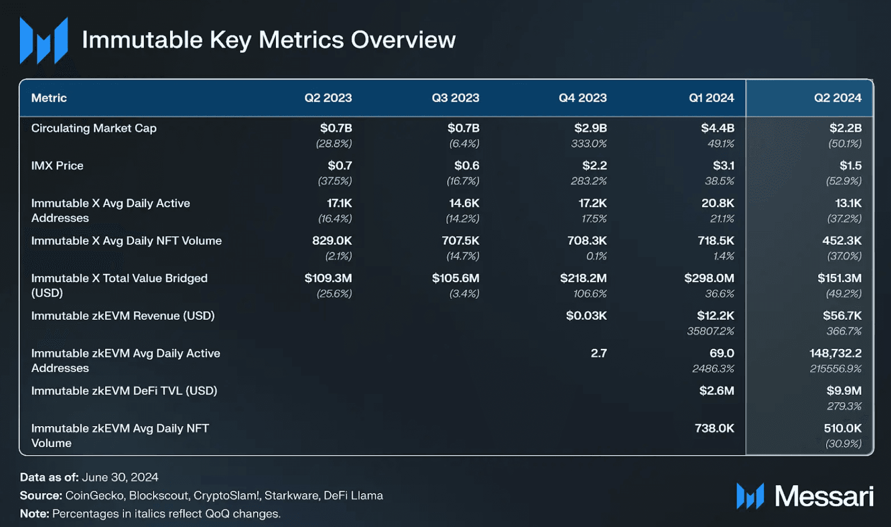Image resolution: width=891 pixels, height=527 pixels.
Task: Click the 'Data as of: June 30, 2024' line
Action: tap(89, 477)
